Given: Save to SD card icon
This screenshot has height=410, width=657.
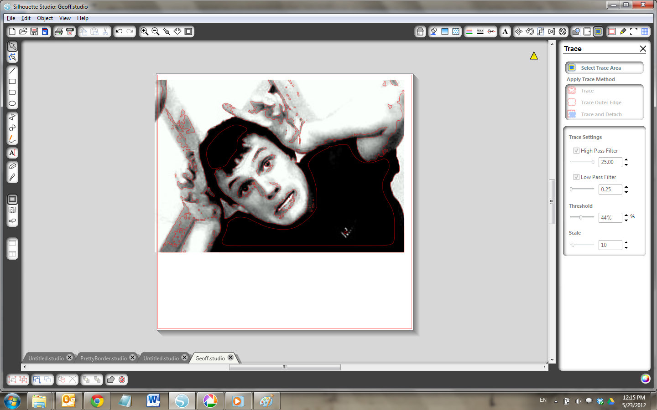Looking at the screenshot, I should 45,31.
